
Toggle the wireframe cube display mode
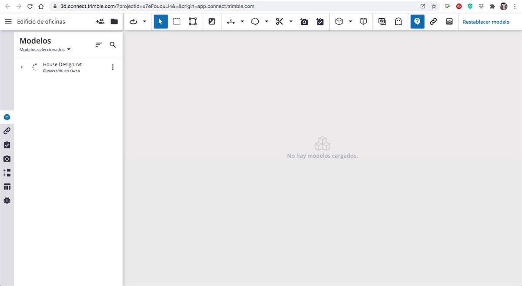coord(363,21)
